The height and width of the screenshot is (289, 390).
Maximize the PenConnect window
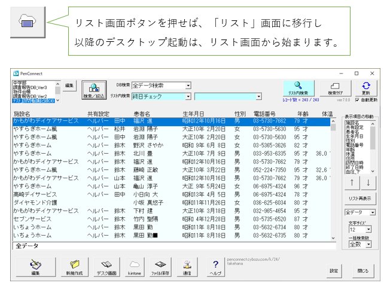pos(357,74)
